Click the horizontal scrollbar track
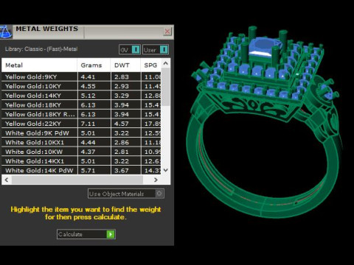The image size is (354, 265). pos(147,180)
